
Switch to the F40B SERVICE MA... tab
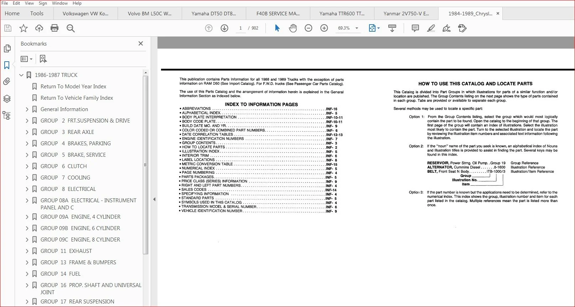(278, 14)
